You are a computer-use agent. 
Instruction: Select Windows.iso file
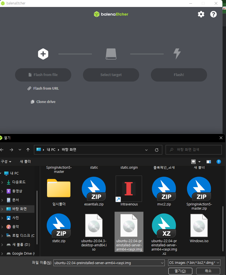(199, 228)
